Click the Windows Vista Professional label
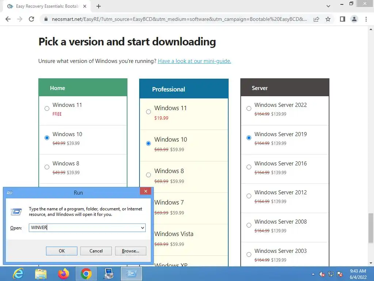The width and height of the screenshot is (374, 281). point(174,234)
